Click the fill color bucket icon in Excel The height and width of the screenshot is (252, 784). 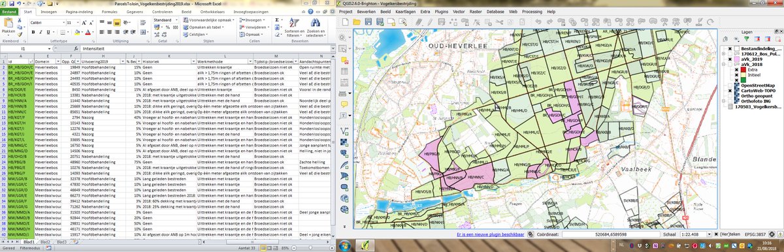pyautogui.click(x=77, y=32)
